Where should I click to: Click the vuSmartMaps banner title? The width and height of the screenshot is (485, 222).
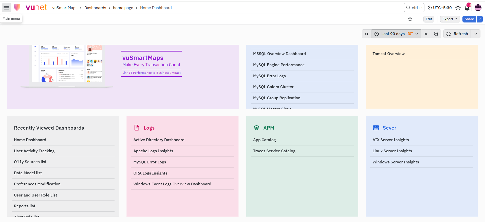click(x=143, y=58)
